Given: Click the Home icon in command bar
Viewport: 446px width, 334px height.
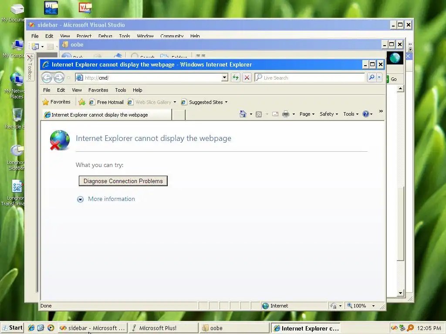Looking at the screenshot, I should click(x=243, y=114).
